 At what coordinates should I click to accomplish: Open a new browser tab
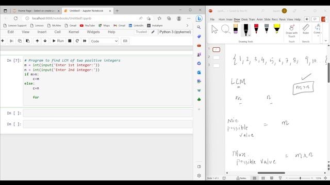(117, 11)
